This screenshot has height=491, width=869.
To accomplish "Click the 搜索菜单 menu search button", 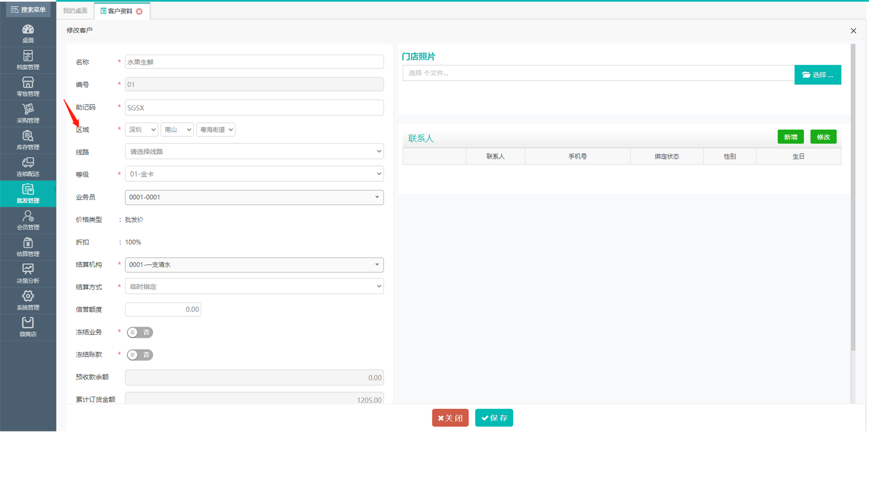I will (x=28, y=9).
